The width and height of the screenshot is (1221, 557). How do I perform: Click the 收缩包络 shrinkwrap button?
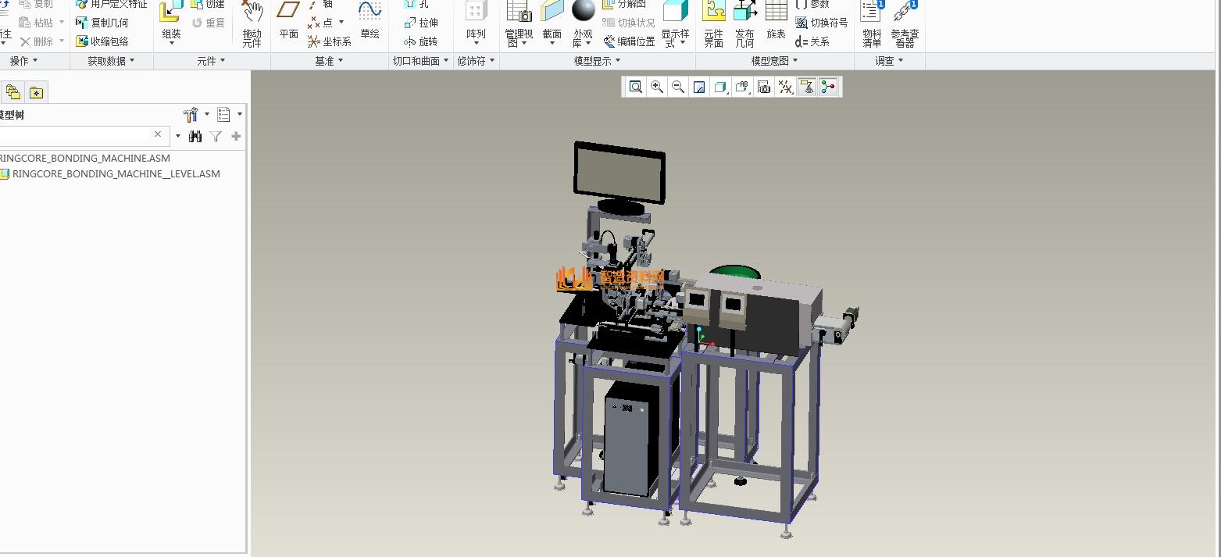click(102, 41)
